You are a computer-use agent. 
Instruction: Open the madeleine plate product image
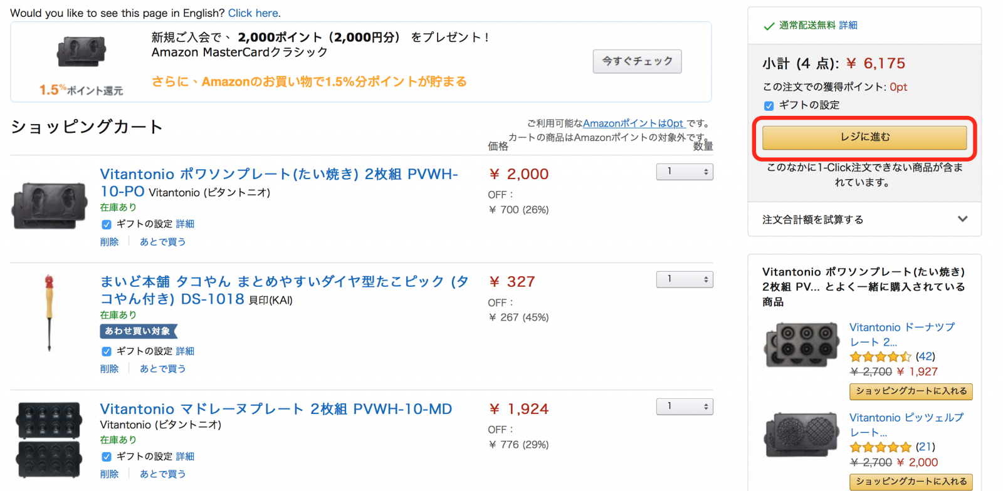[49, 440]
